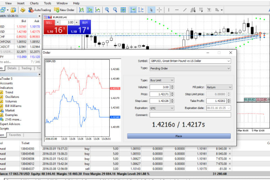The width and height of the screenshot is (270, 180).
Task: Select the trendline drawing tool
Action: point(185,10)
